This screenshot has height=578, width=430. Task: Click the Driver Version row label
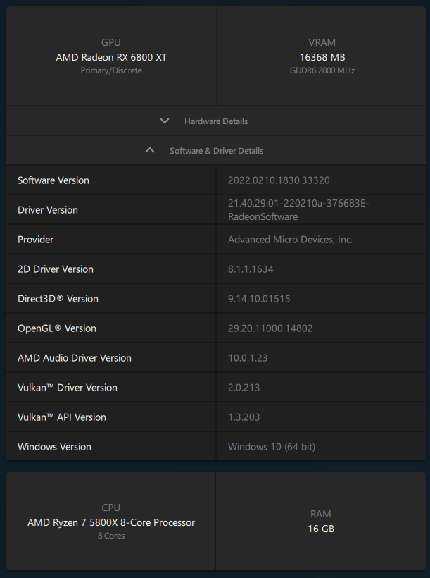point(48,210)
